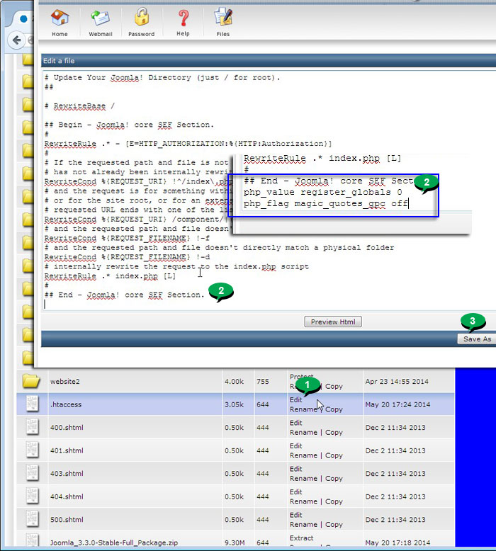Click Rename for 403.shtml
Viewport: 496px width, 551px height.
pos(303,478)
